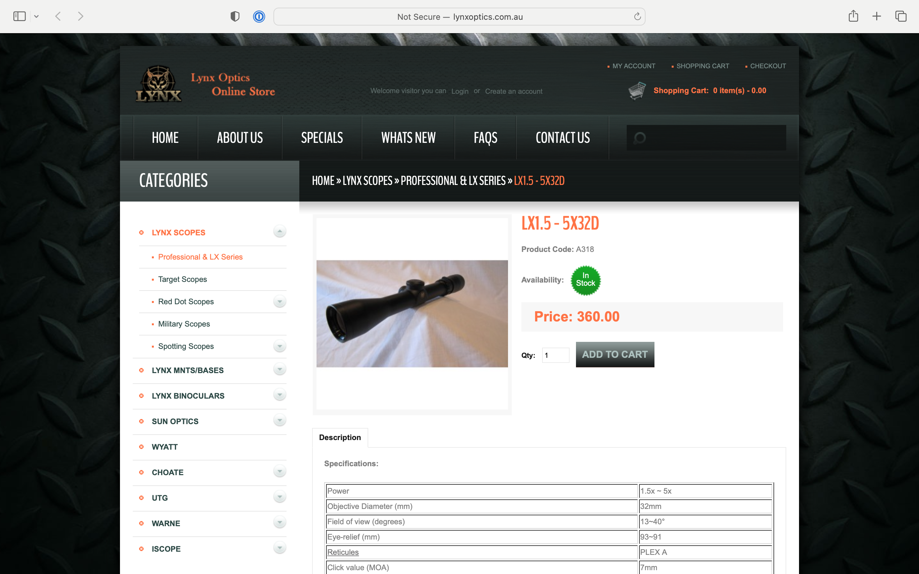Image resolution: width=919 pixels, height=574 pixels.
Task: Select WYATT category
Action: point(164,447)
